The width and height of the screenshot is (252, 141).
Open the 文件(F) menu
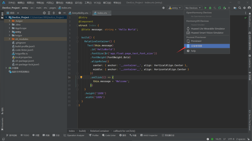12,3
